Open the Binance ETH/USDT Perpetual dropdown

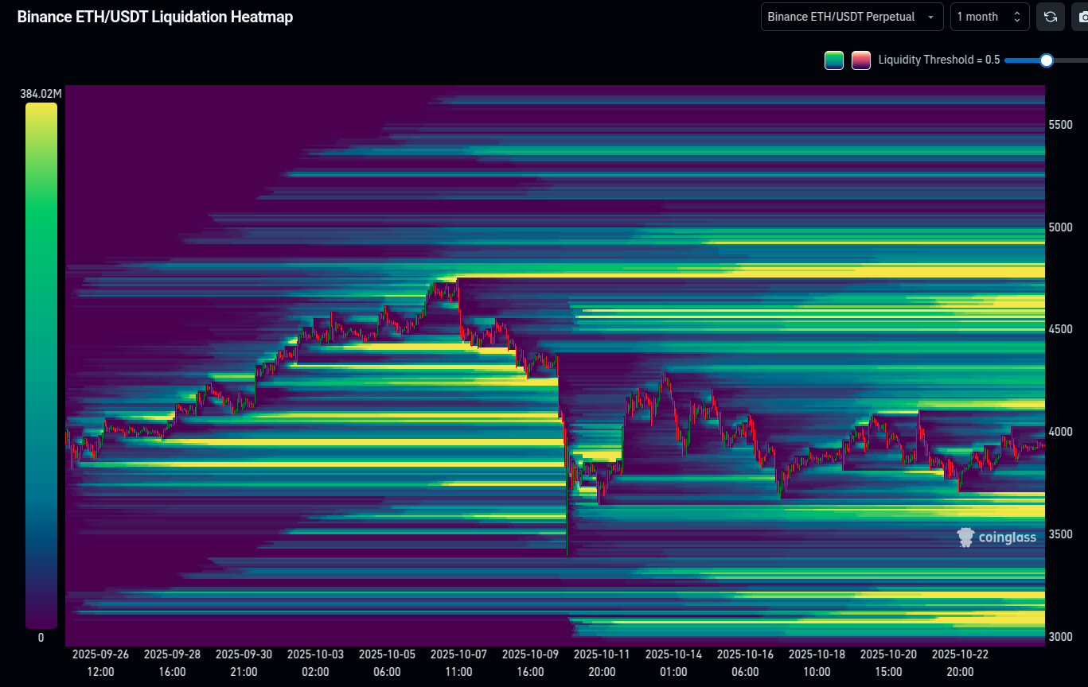(852, 17)
